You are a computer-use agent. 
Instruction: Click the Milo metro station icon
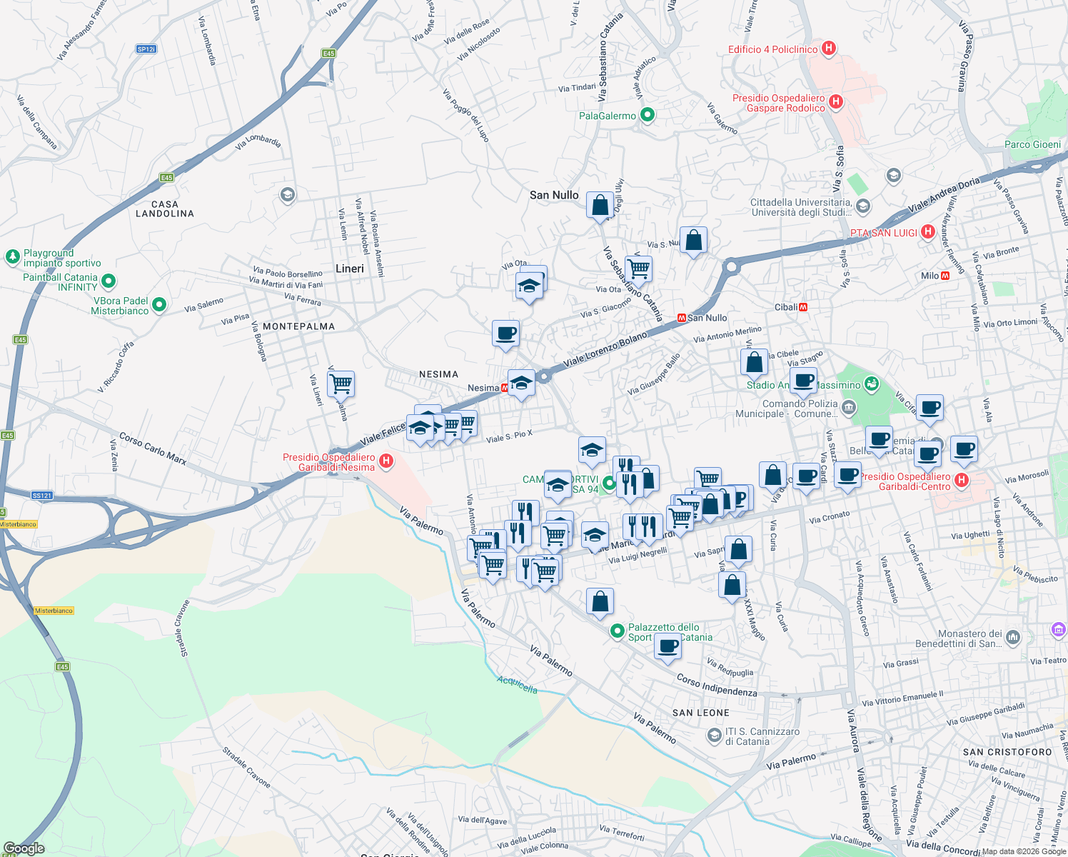(946, 274)
